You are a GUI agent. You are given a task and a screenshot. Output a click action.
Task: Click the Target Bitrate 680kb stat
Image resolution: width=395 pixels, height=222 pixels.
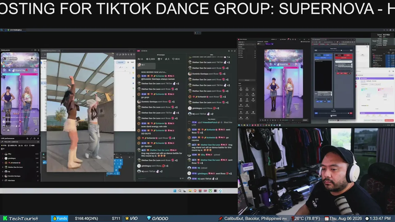[380, 41]
